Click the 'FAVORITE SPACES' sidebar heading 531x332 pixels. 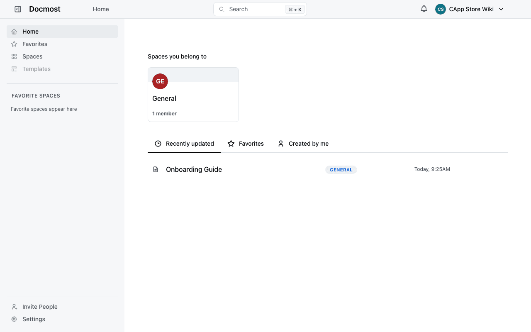pyautogui.click(x=36, y=96)
